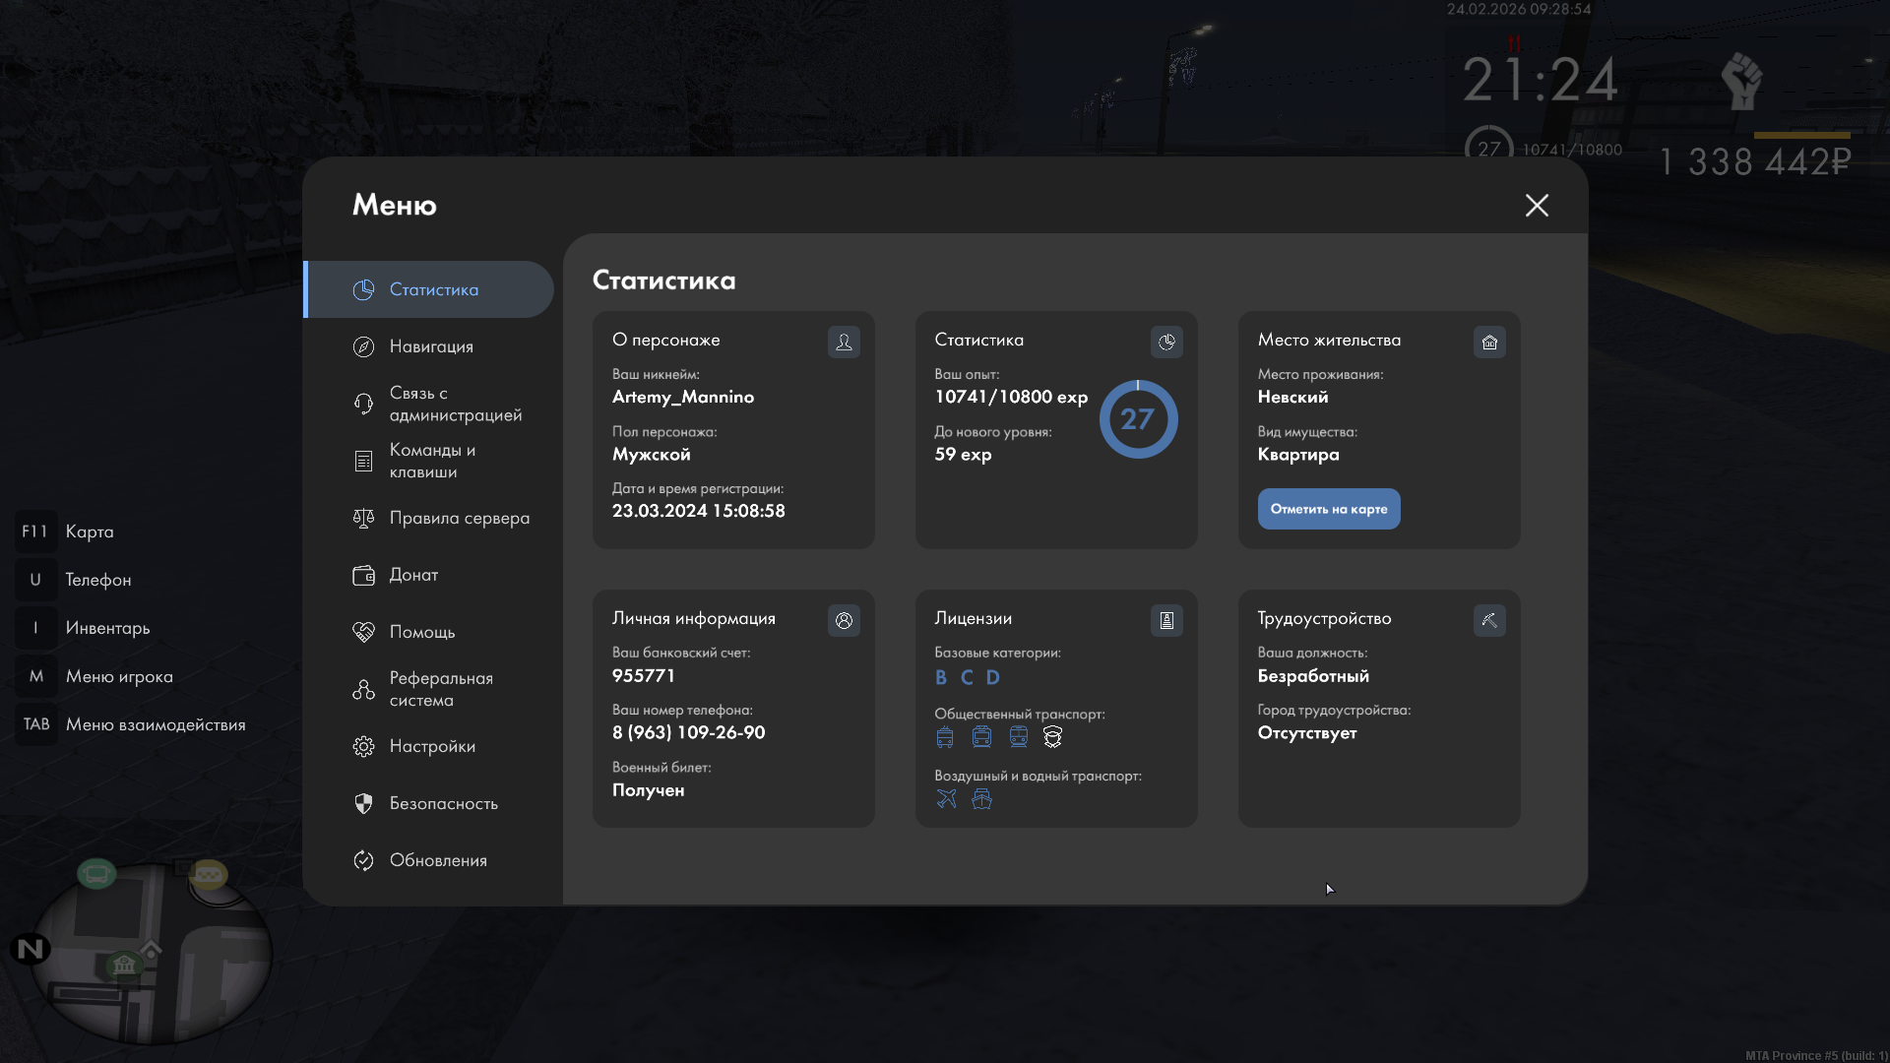Click the first bus icon under Общественный транспорт
The width and height of the screenshot is (1890, 1063).
(x=945, y=737)
